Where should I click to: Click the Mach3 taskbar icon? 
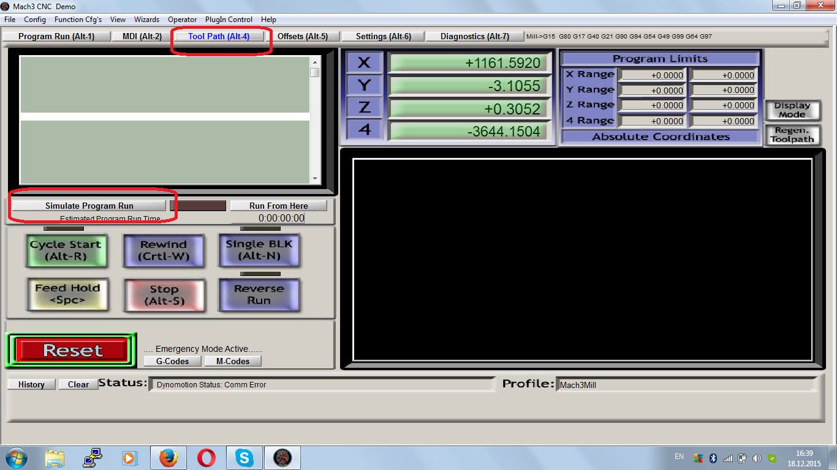tap(282, 458)
